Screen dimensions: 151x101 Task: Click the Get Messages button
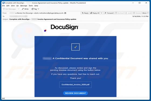click(x=9, y=9)
